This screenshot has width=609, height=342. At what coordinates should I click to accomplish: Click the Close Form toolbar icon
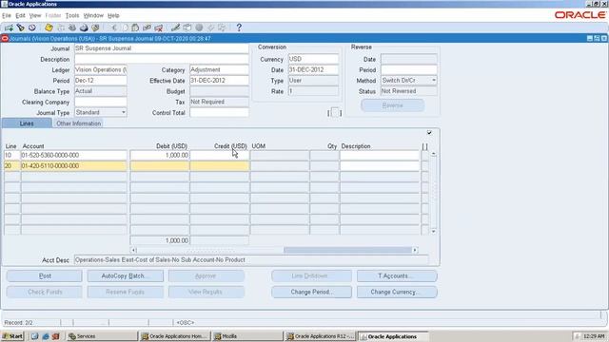[95, 28]
